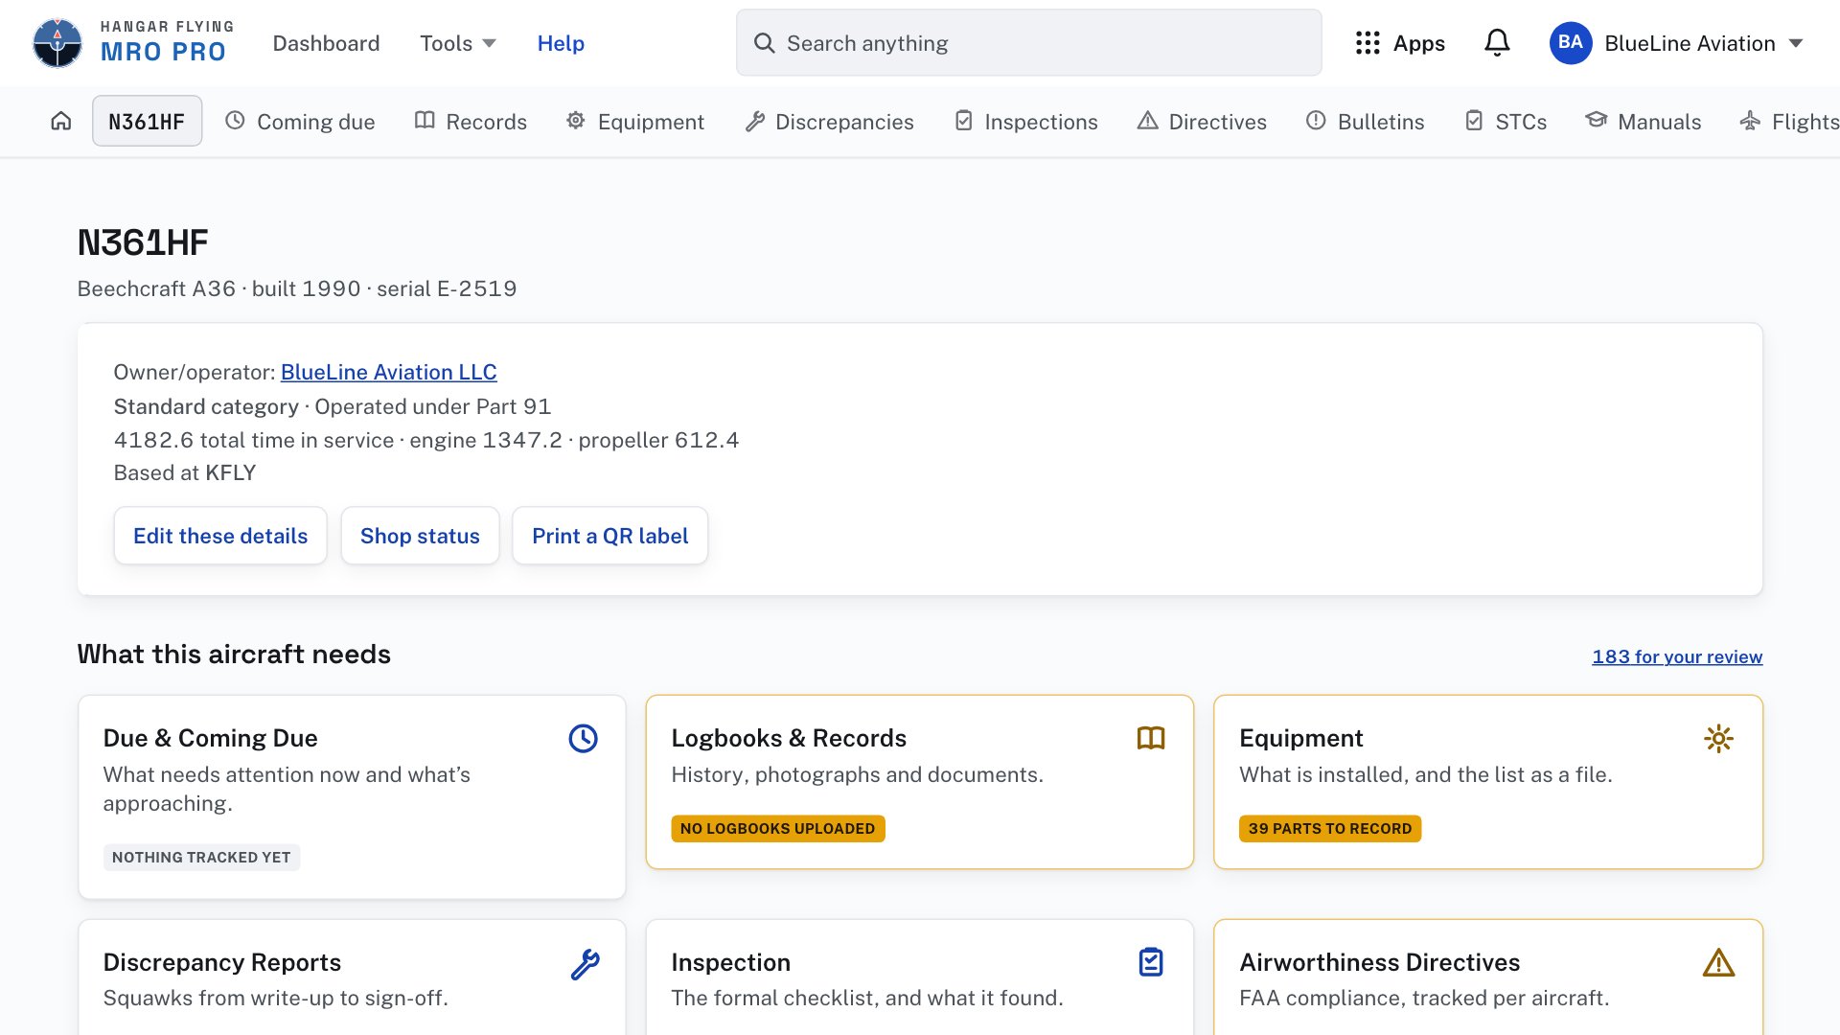The image size is (1840, 1035).
Task: Open the Inspection card title
Action: 731,962
